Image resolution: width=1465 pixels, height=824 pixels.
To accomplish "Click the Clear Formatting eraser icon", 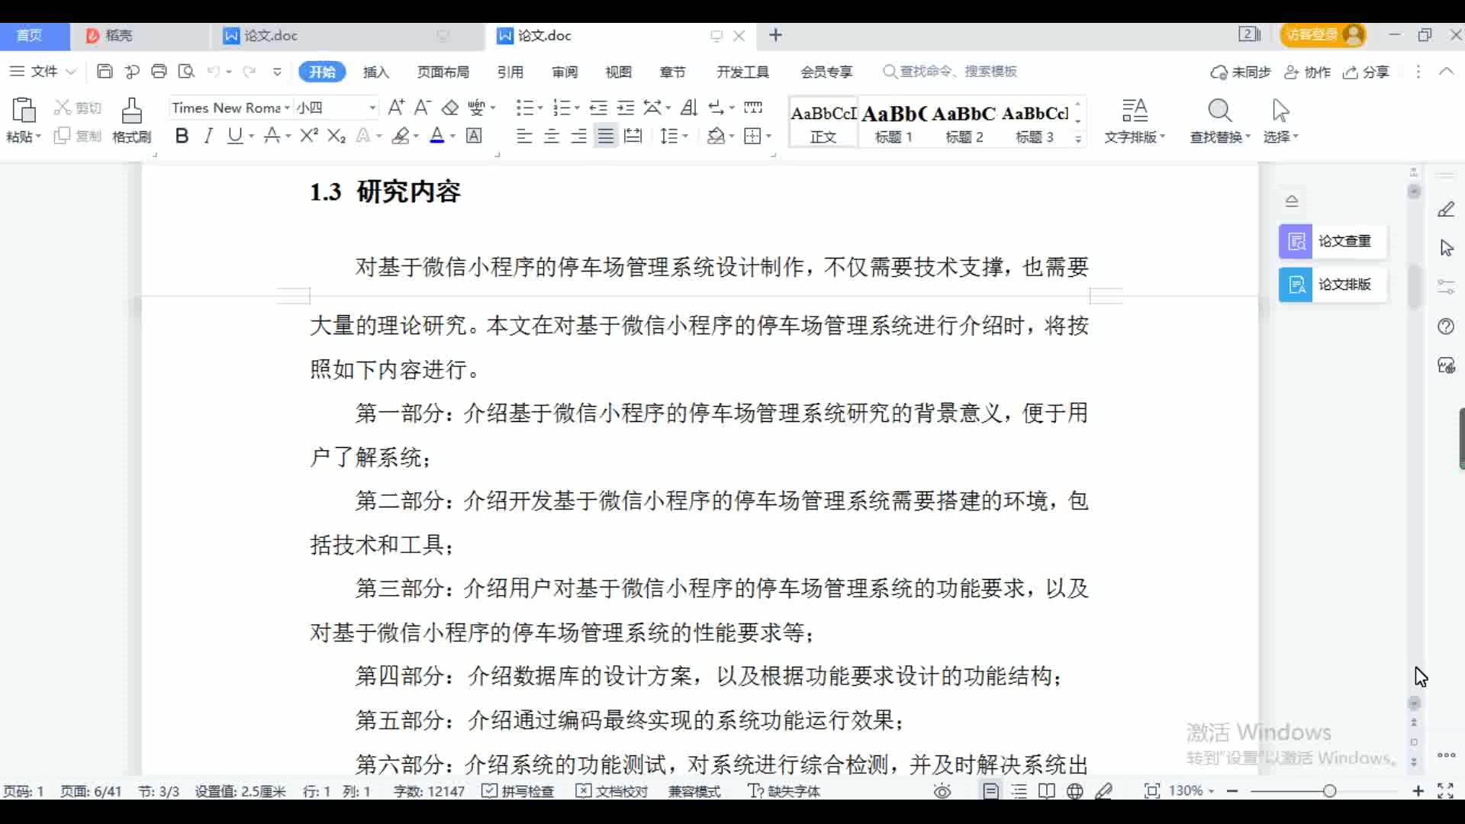I will (450, 108).
